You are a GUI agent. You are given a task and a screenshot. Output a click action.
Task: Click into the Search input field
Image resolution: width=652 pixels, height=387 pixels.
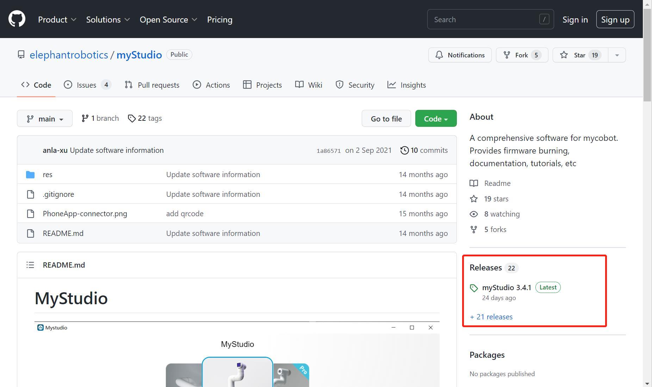[x=484, y=20]
